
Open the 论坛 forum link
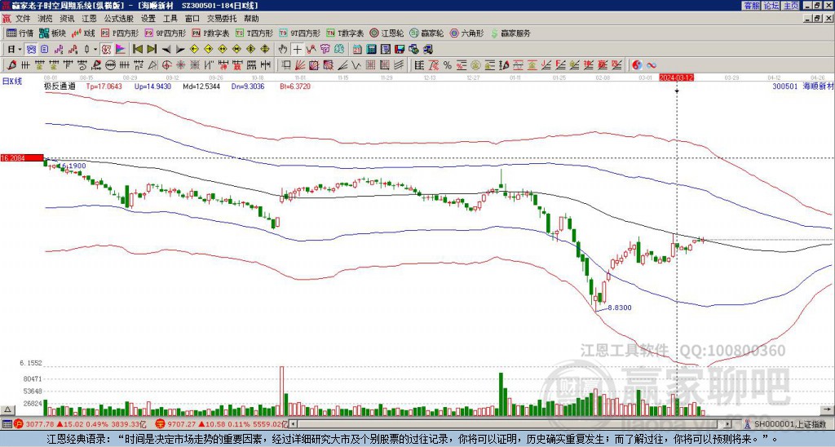click(771, 6)
